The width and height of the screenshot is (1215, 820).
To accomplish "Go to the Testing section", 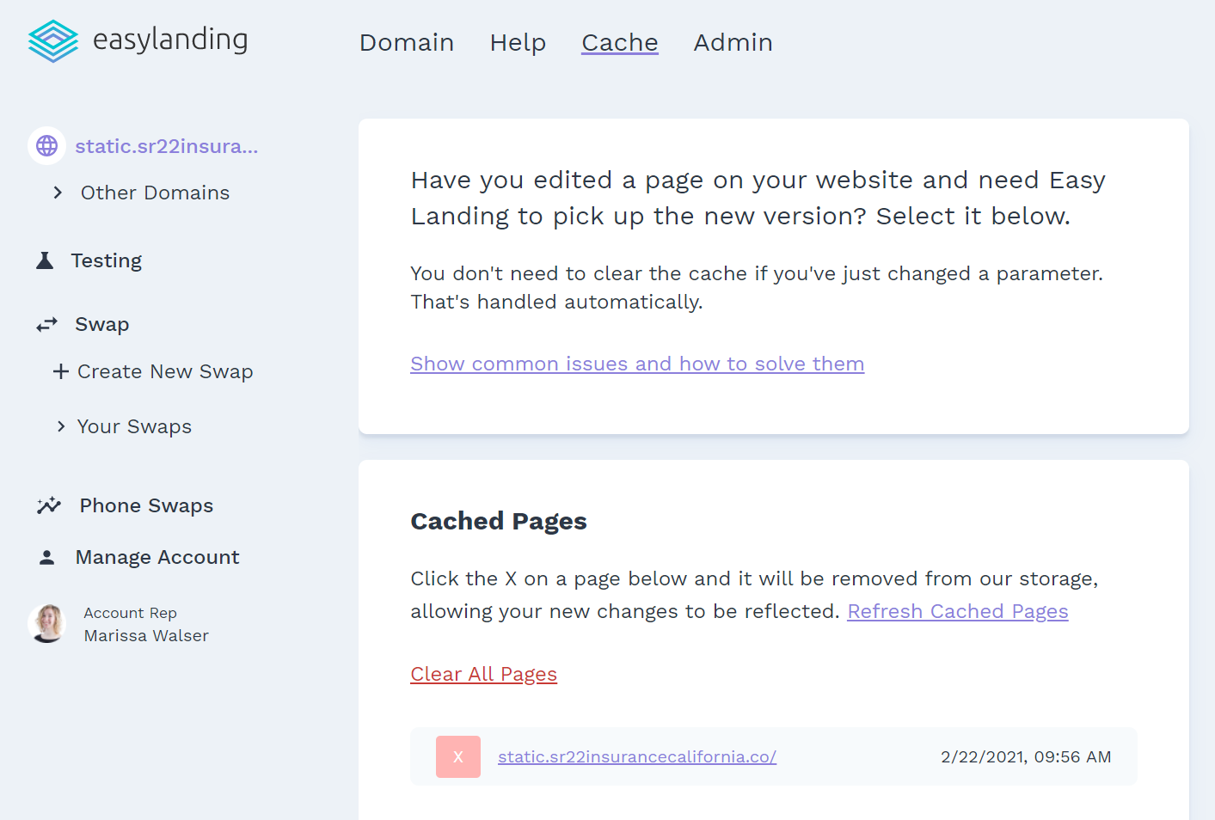I will [107, 260].
